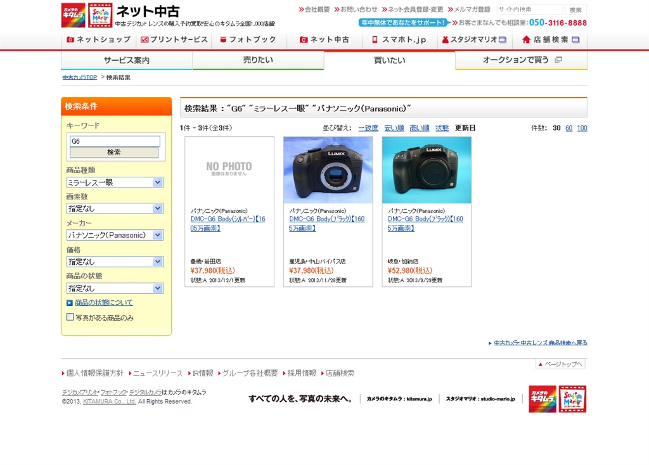Click the 検索 button beside the site search field
The width and height of the screenshot is (649, 465).
(575, 10)
